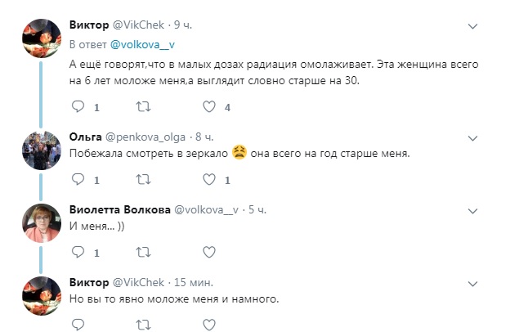Like Ольга's tweet
The height and width of the screenshot is (332, 510).
(x=208, y=179)
